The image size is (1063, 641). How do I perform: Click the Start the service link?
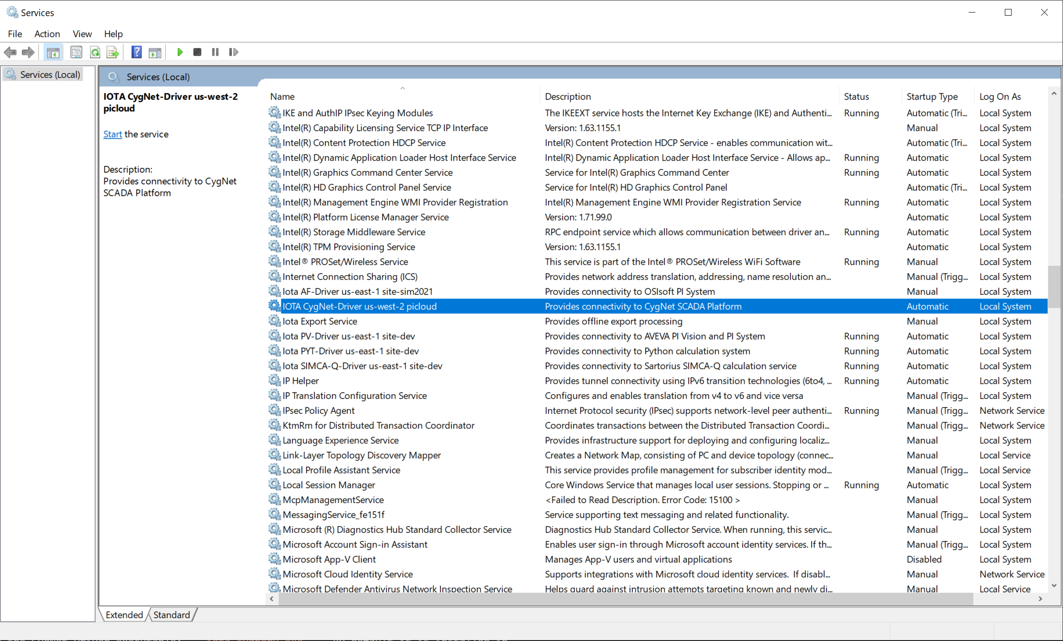click(112, 134)
